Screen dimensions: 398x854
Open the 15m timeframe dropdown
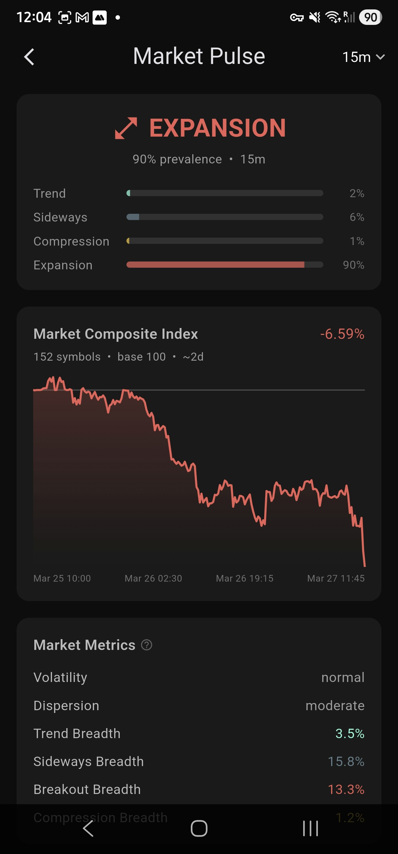[363, 57]
